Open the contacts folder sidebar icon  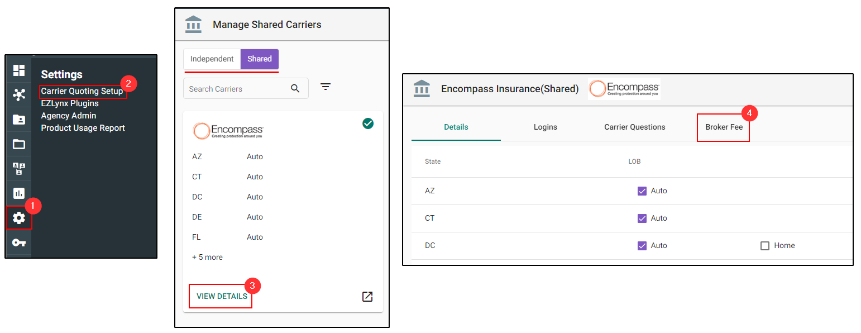(19, 120)
